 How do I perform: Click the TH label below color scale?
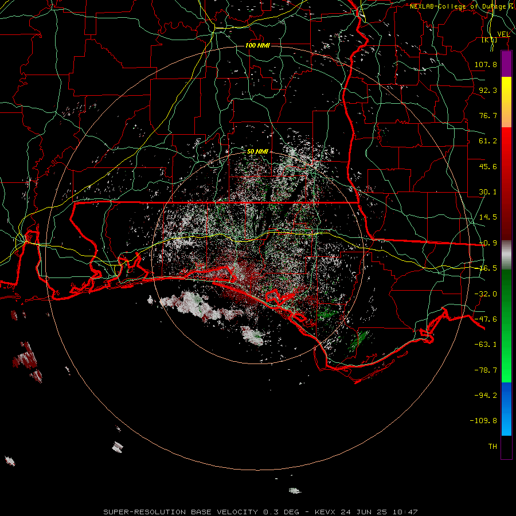click(492, 447)
